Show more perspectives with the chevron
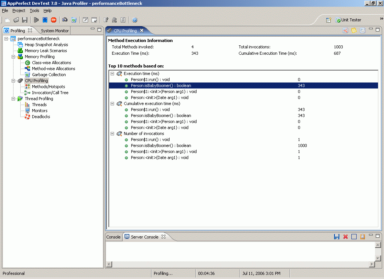The height and width of the screenshot is (279, 384). (x=381, y=19)
